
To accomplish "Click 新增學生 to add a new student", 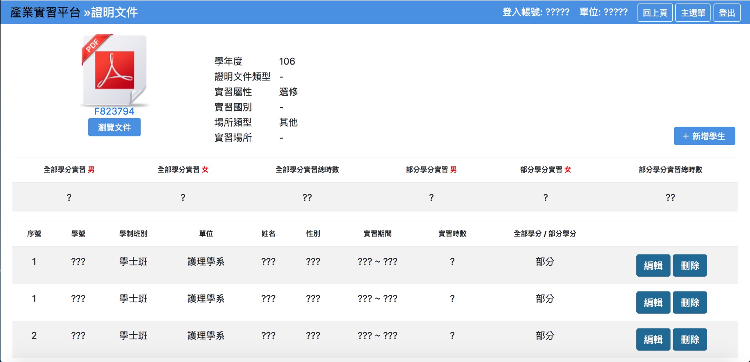I will (x=704, y=136).
